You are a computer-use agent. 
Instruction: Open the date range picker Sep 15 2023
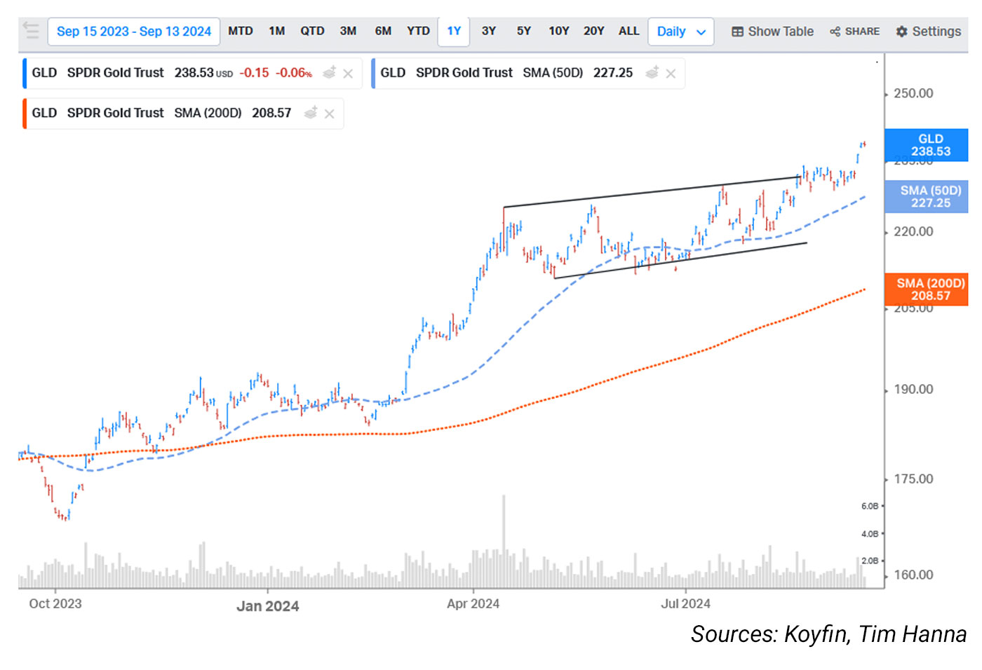[x=133, y=32]
